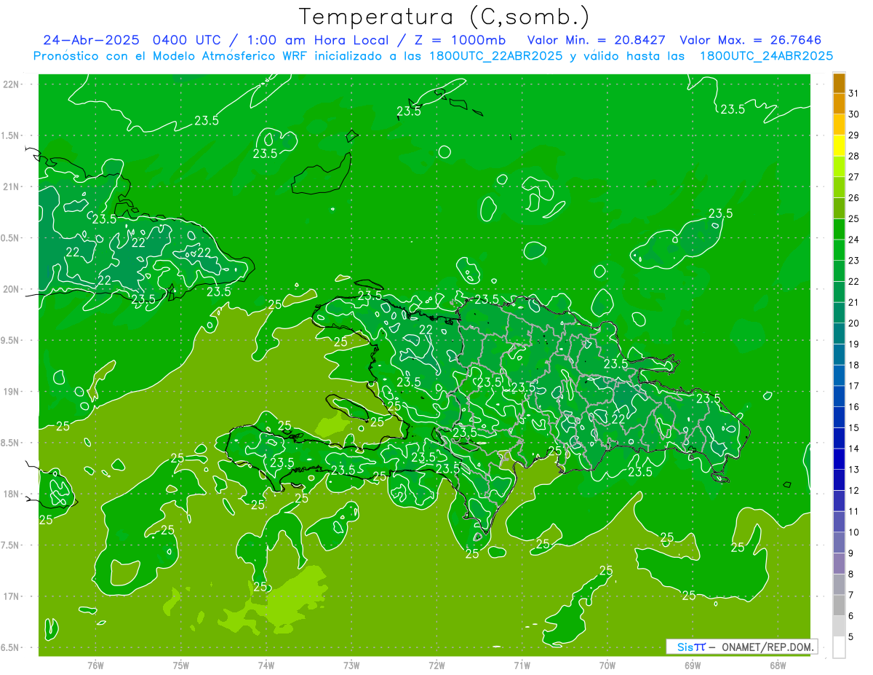873x675 pixels.
Task: Click the "28" value on the color scale
Action: [x=854, y=156]
